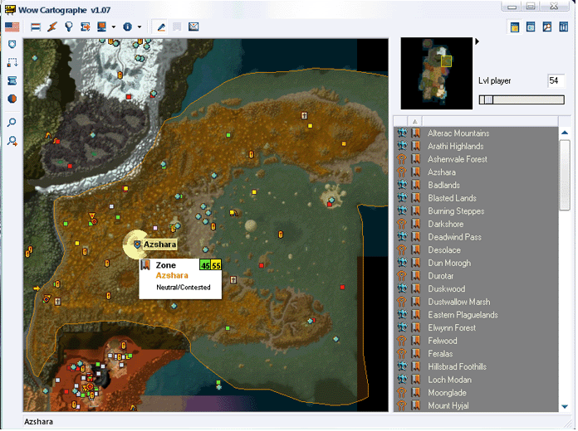
Task: Open the dropdown arrow beside the monitor icon
Action: point(114,27)
